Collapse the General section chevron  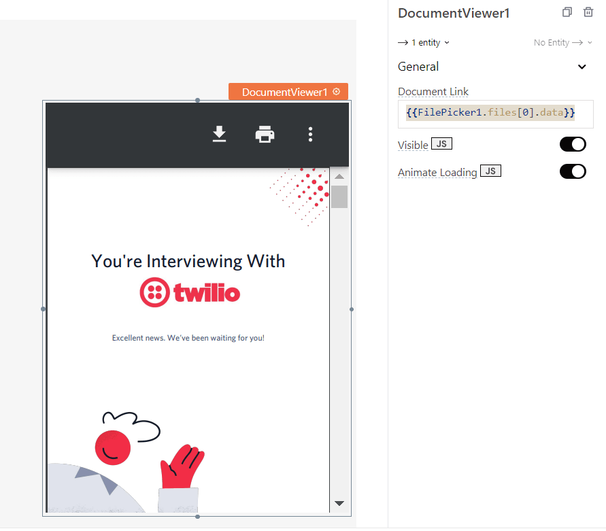(582, 67)
